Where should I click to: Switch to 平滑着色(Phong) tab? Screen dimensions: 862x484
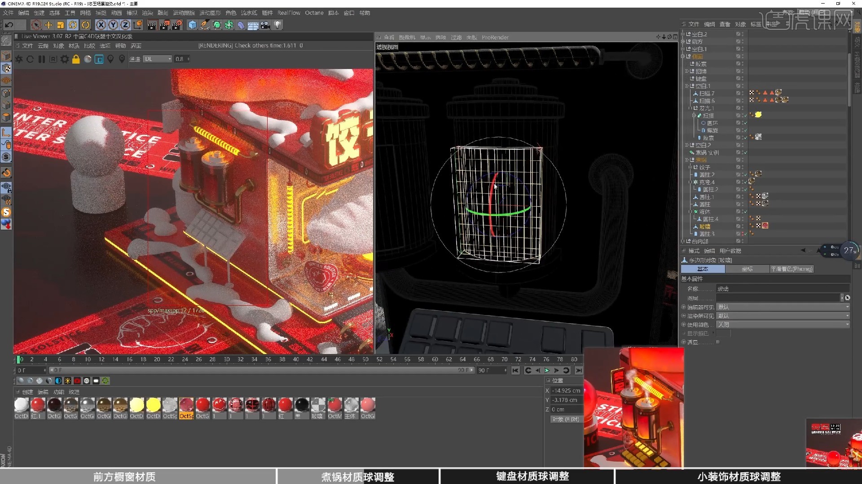pos(792,269)
